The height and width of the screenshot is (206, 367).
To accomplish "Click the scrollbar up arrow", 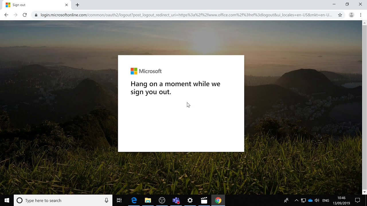I will pyautogui.click(x=365, y=23).
